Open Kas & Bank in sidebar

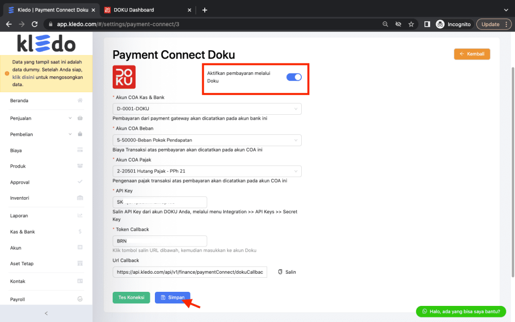pos(22,231)
